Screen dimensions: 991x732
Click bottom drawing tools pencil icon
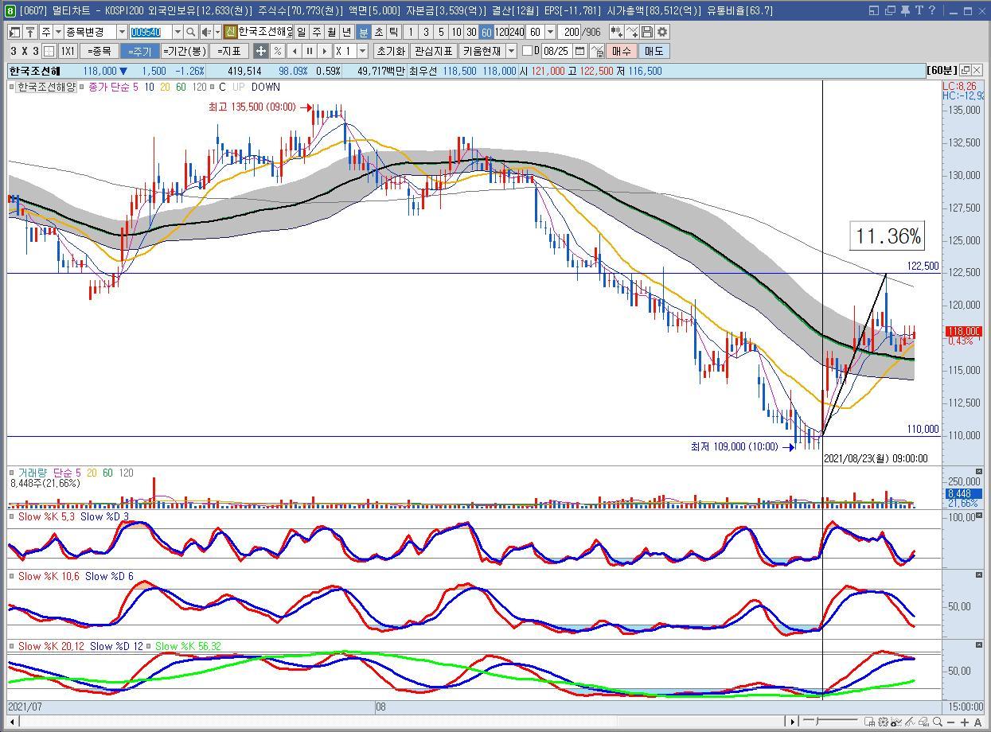click(910, 722)
